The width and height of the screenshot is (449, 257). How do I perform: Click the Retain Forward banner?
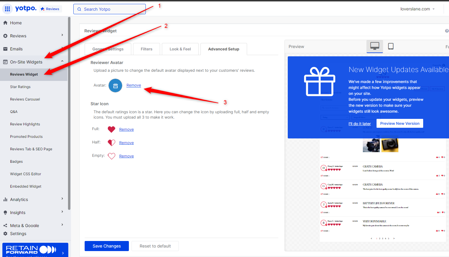point(35,250)
